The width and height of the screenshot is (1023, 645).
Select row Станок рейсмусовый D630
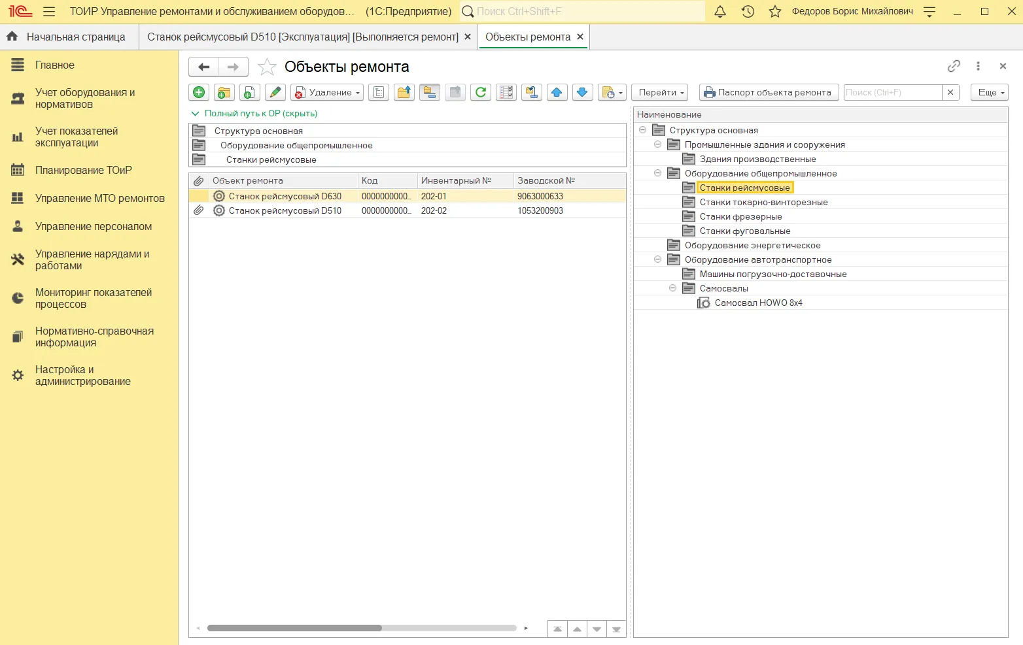pyautogui.click(x=407, y=196)
